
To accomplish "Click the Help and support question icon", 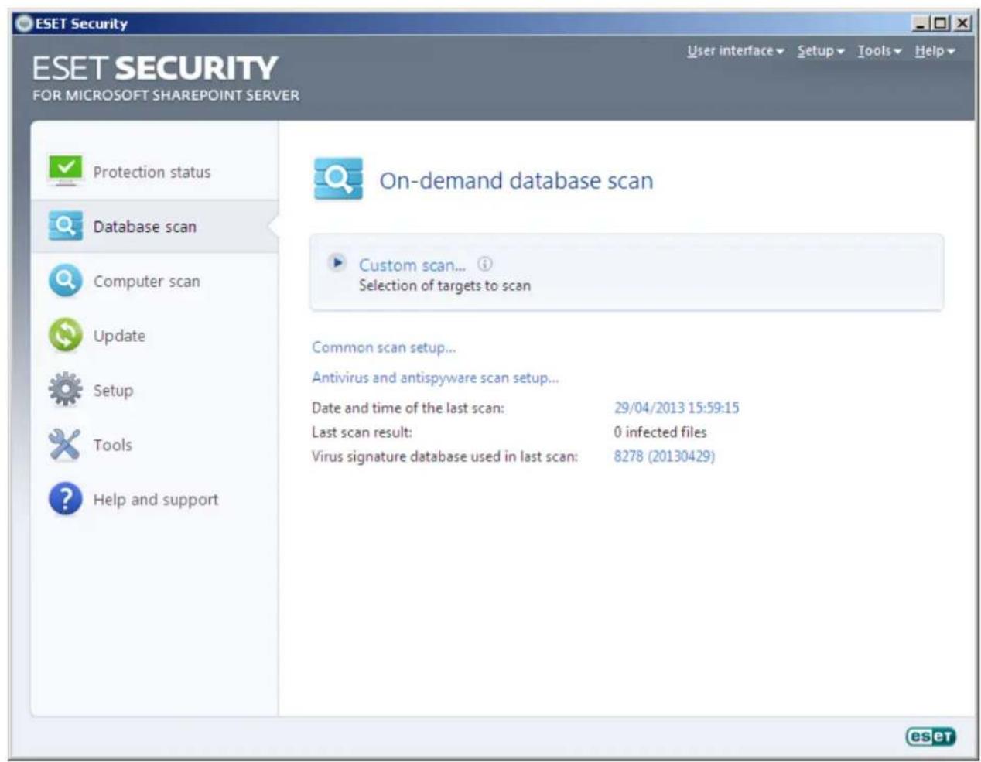I will (x=65, y=499).
